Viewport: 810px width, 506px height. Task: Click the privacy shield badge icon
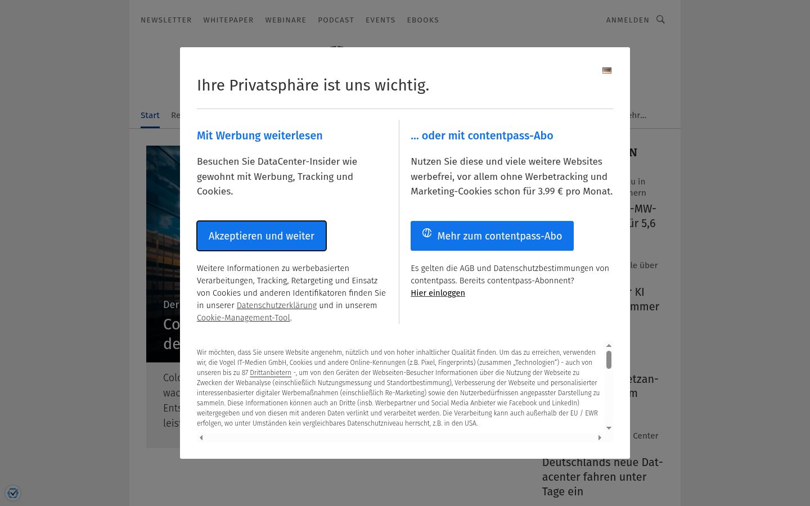pos(13,493)
